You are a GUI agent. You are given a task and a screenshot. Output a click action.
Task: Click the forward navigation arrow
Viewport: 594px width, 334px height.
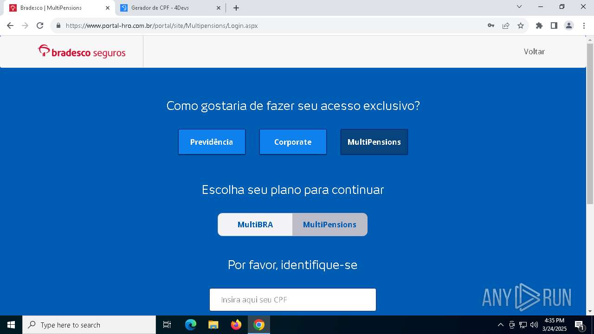[x=25, y=26]
